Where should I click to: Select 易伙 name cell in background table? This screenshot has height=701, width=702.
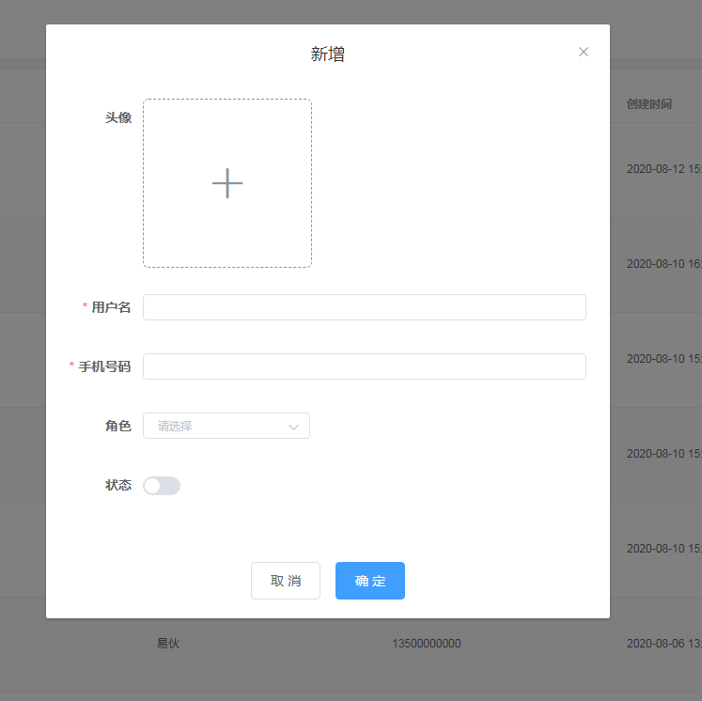168,644
